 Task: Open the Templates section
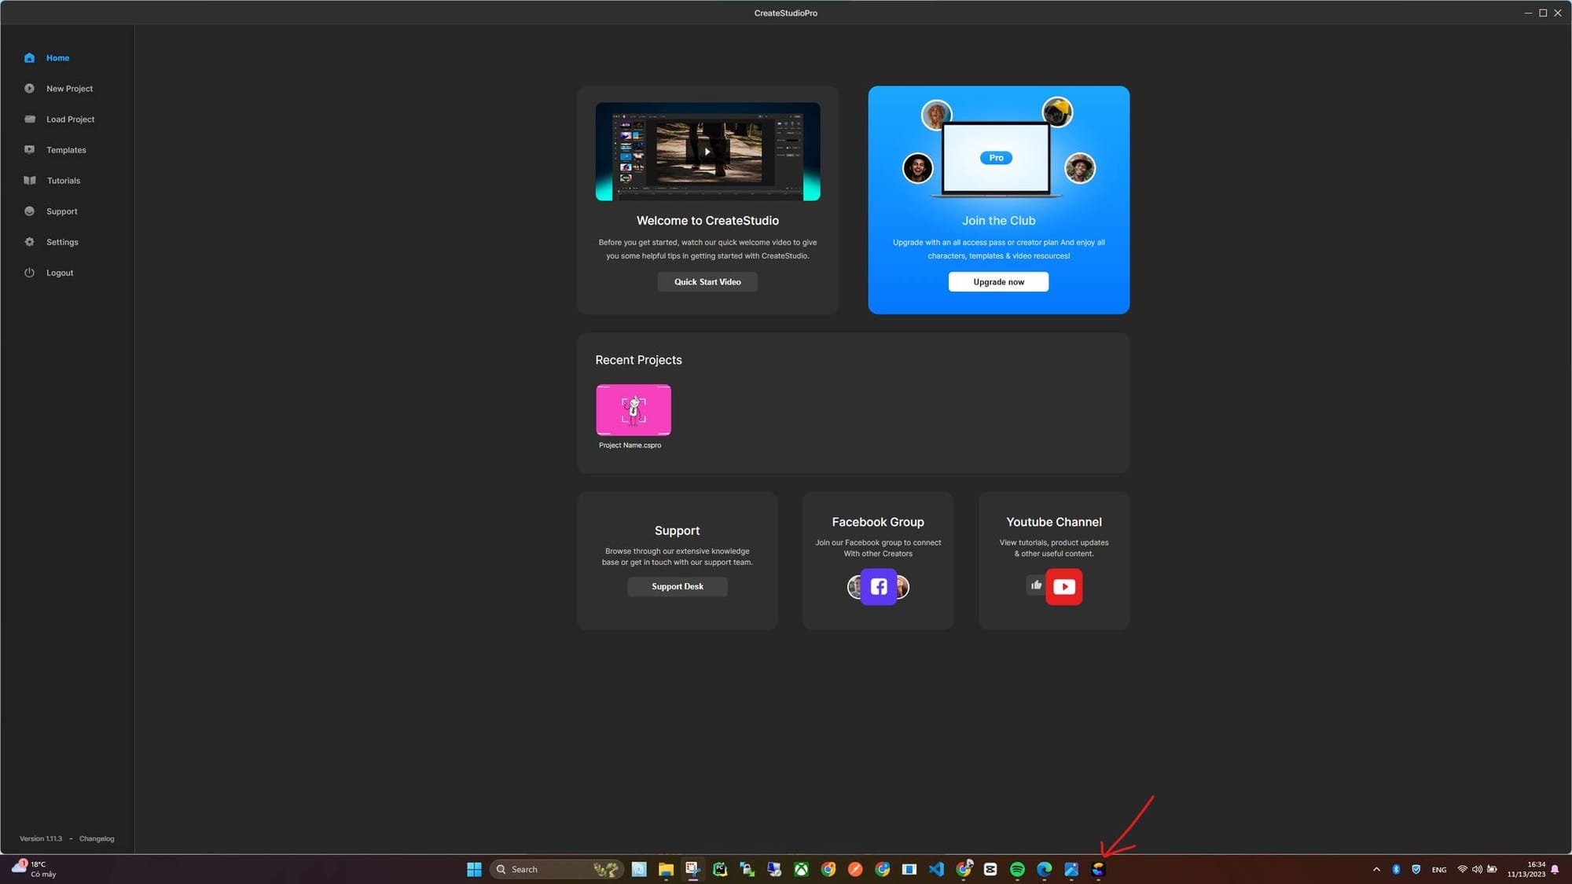pyautogui.click(x=65, y=150)
